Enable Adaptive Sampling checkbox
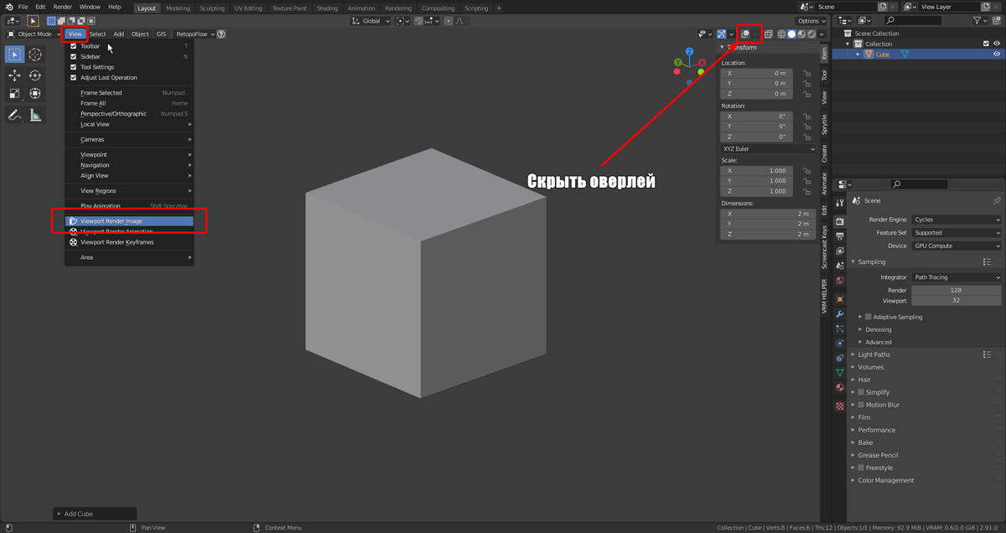This screenshot has height=533, width=1006. click(x=869, y=317)
